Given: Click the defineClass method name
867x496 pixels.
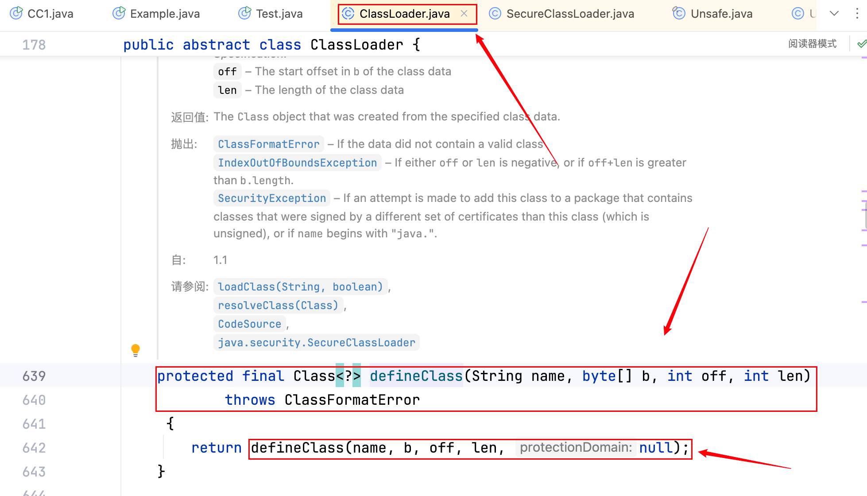Looking at the screenshot, I should click(x=416, y=376).
